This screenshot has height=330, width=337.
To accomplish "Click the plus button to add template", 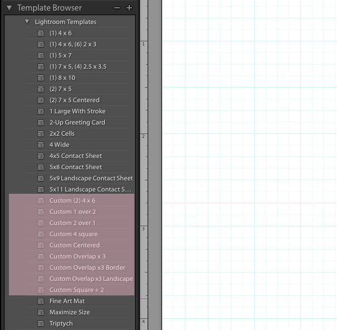I will (x=129, y=8).
